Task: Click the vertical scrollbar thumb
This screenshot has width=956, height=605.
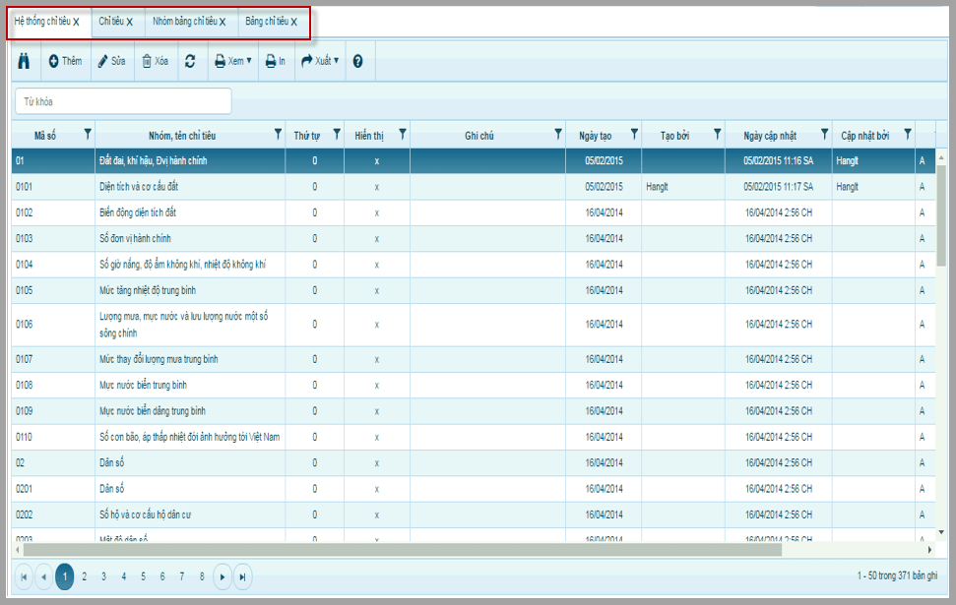Action: pos(941,213)
